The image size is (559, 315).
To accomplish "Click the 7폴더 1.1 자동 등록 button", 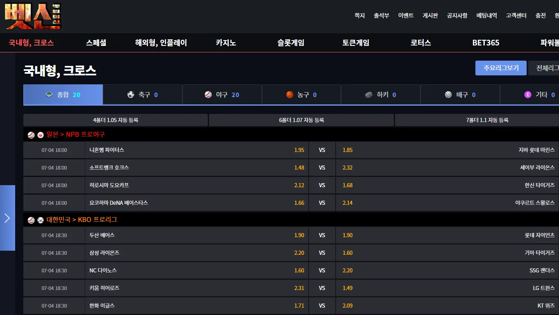I will click(x=477, y=120).
